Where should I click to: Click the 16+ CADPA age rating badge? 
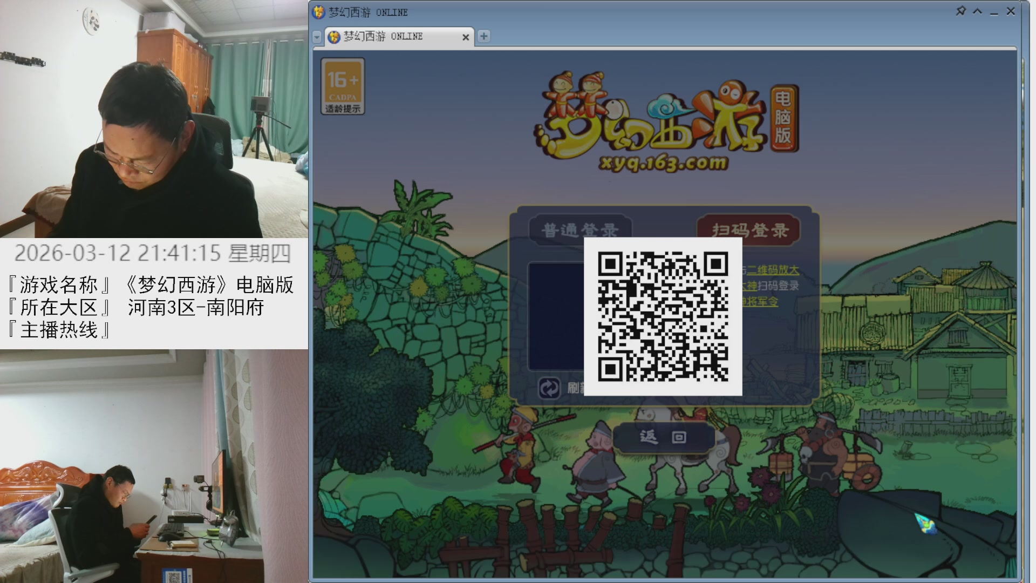(343, 85)
